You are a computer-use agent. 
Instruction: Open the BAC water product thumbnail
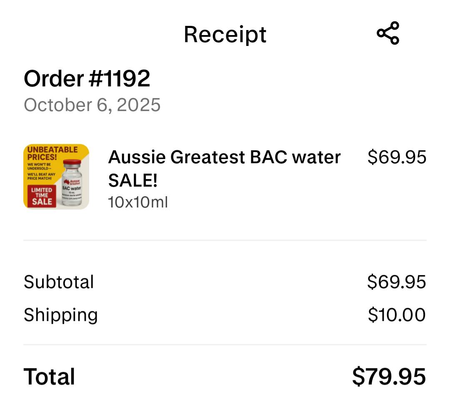(x=56, y=177)
